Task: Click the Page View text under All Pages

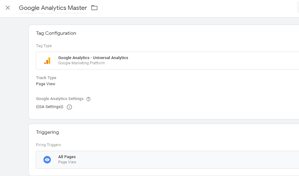Action: 67,162
